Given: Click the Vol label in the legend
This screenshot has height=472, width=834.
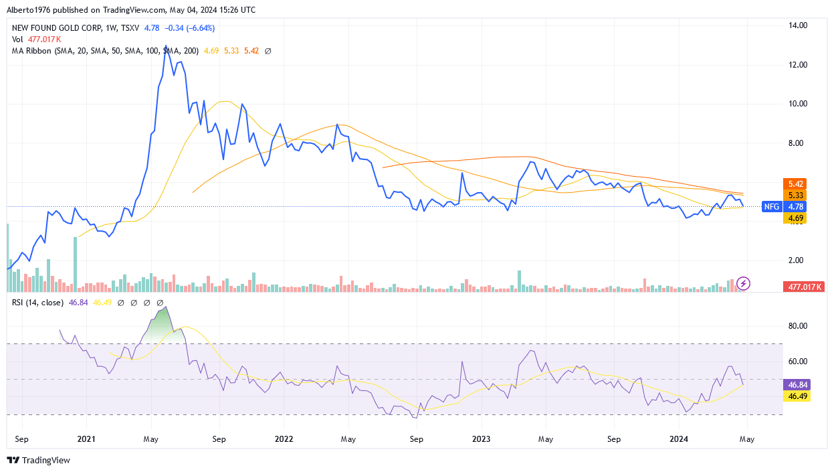Looking at the screenshot, I should coord(19,40).
